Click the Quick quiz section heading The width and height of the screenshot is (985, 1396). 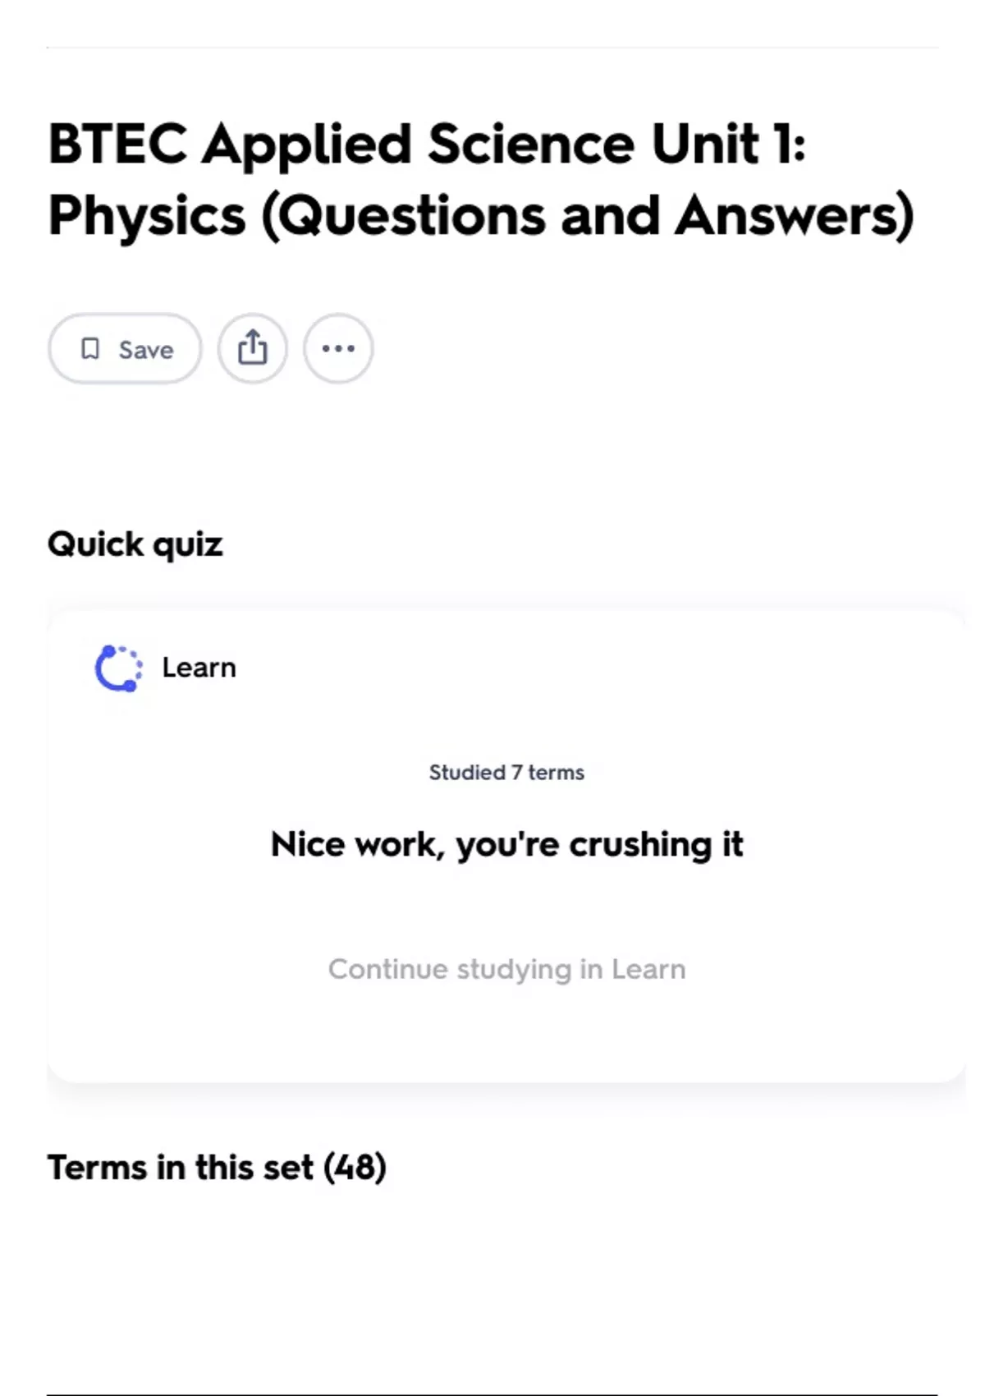coord(135,544)
